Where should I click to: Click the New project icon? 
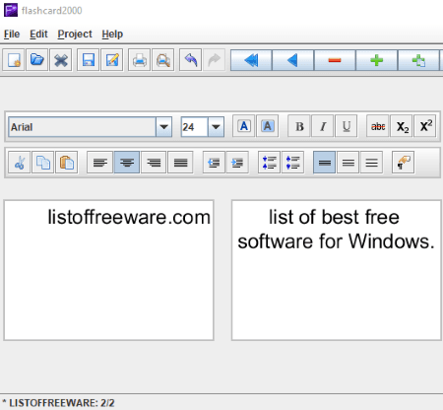[14, 60]
